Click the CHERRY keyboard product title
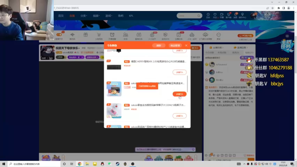The image size is (297, 167). point(159,62)
